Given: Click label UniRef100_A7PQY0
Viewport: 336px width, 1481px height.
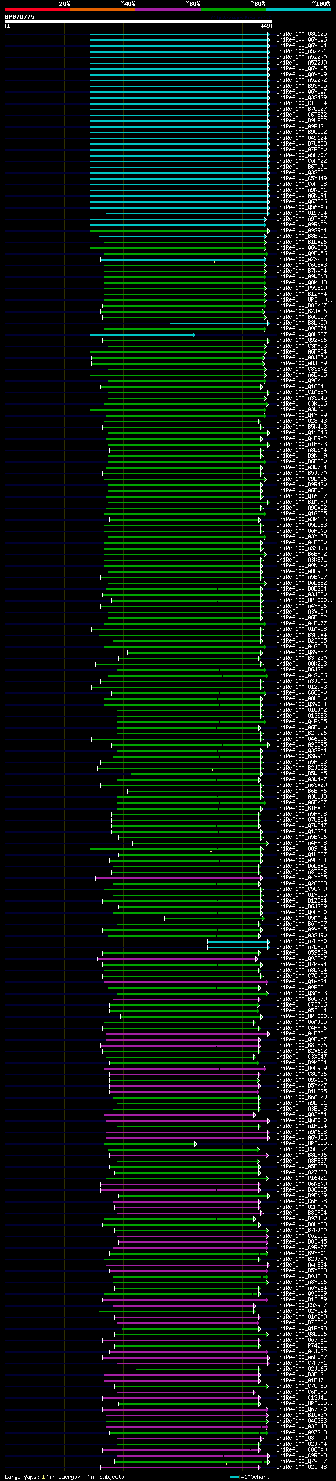Looking at the screenshot, I should pyautogui.click(x=301, y=150).
